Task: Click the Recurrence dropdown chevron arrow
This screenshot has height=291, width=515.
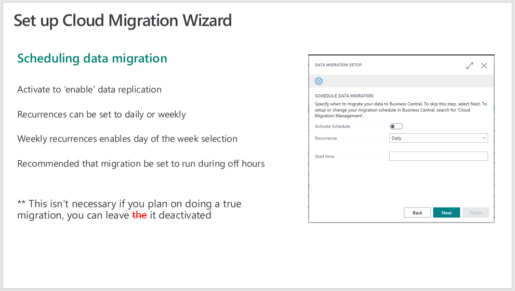Action: pos(484,138)
